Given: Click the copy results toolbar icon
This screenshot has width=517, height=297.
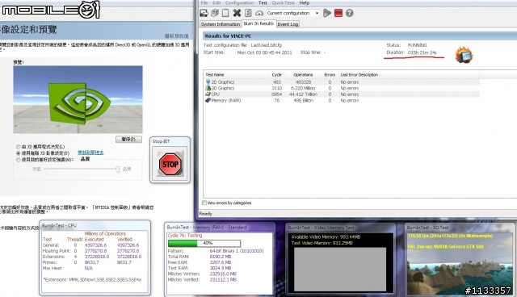Looking at the screenshot, I should pyautogui.click(x=215, y=13).
